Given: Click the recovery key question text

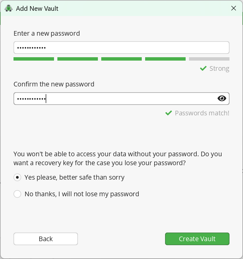Looking at the screenshot, I should 118,158.
